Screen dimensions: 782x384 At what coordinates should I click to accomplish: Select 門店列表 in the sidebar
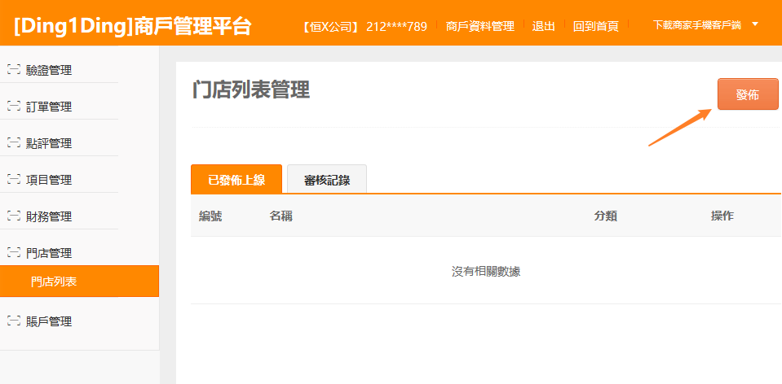(54, 281)
